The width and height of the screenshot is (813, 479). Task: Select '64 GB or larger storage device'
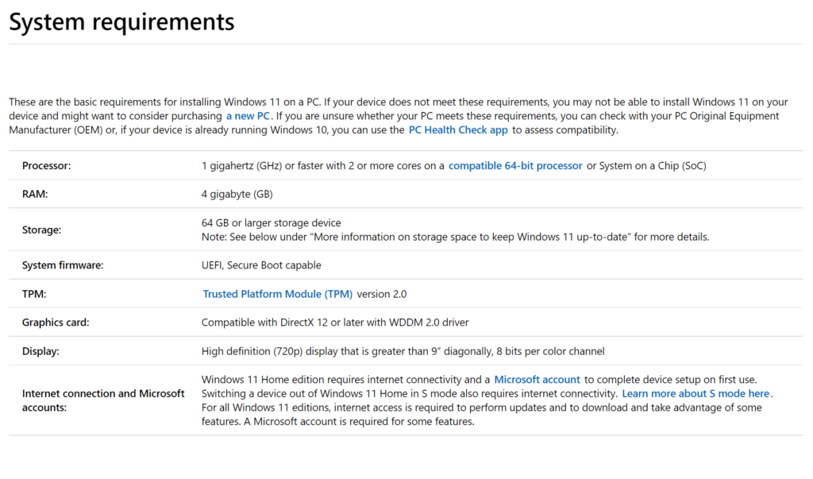tap(272, 222)
